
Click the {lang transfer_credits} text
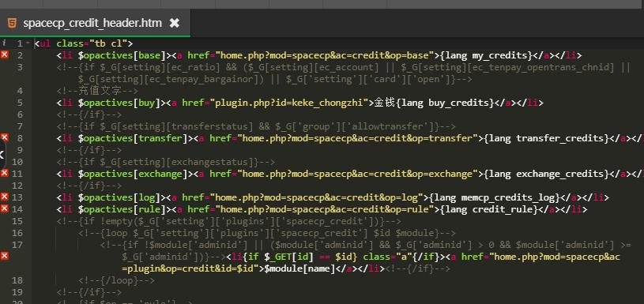[x=546, y=138]
